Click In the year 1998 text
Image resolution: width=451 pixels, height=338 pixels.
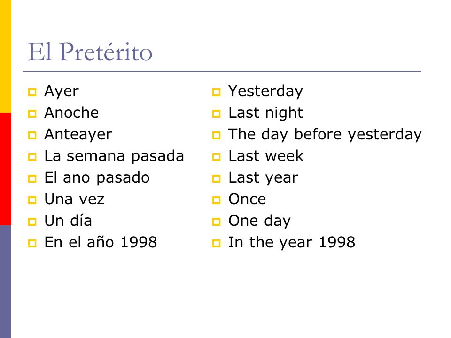pyautogui.click(x=292, y=242)
